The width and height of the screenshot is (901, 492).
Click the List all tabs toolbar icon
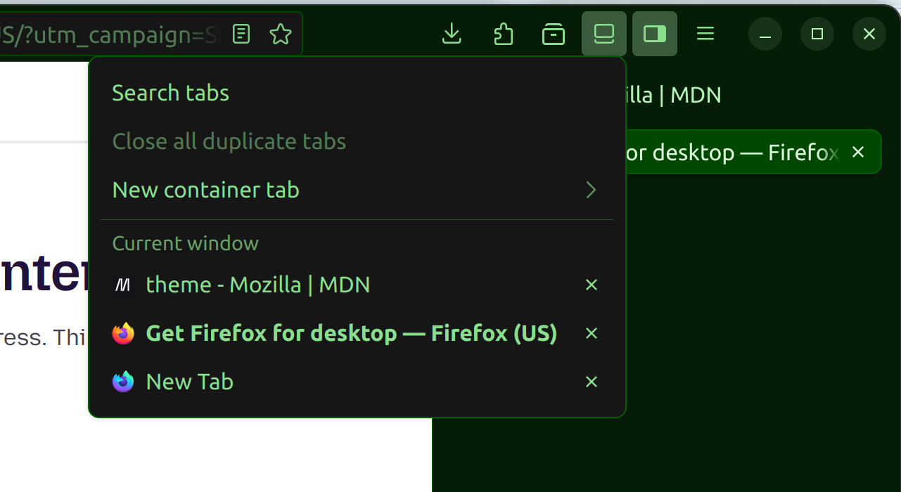point(604,34)
